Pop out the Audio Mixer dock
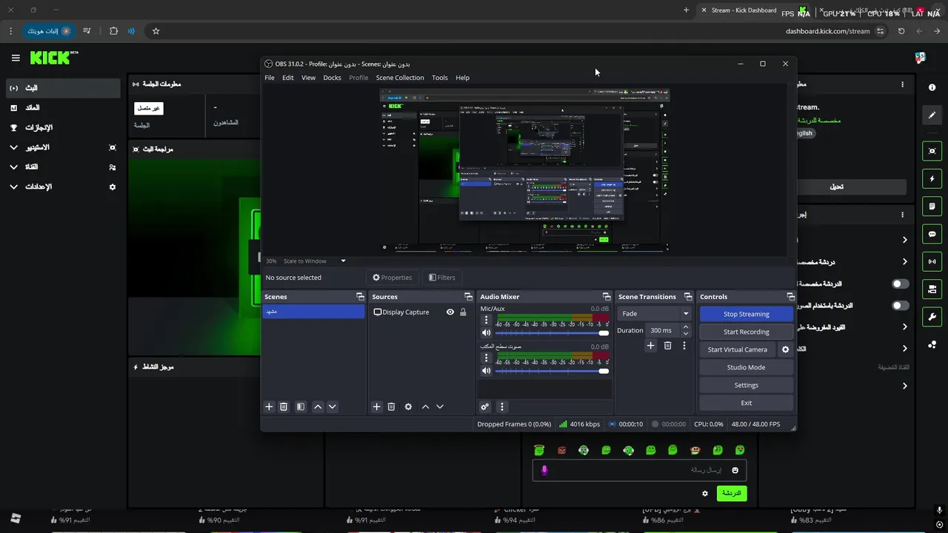Image resolution: width=948 pixels, height=533 pixels. (606, 297)
